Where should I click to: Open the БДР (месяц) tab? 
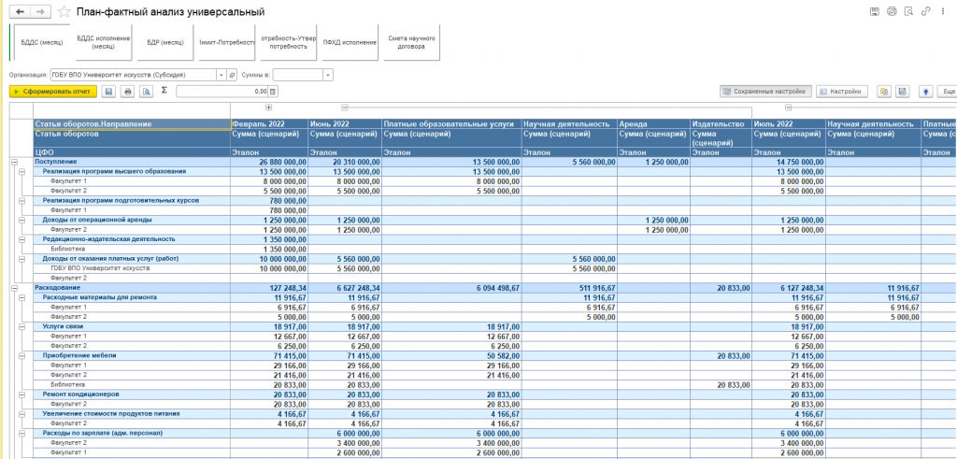(x=164, y=43)
